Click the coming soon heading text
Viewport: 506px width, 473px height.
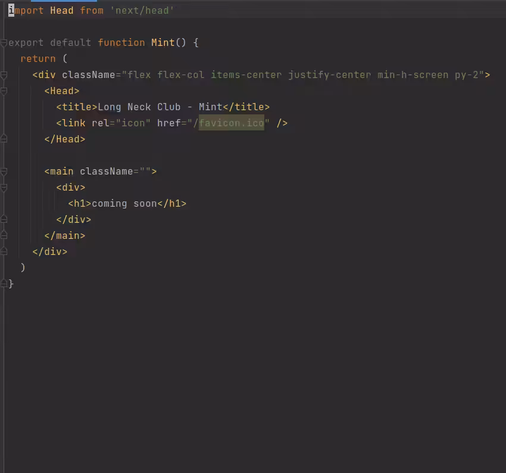[x=124, y=204]
